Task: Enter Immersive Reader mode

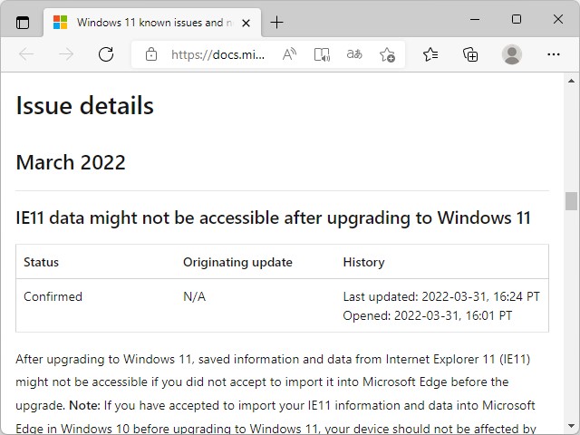Action: [x=322, y=54]
